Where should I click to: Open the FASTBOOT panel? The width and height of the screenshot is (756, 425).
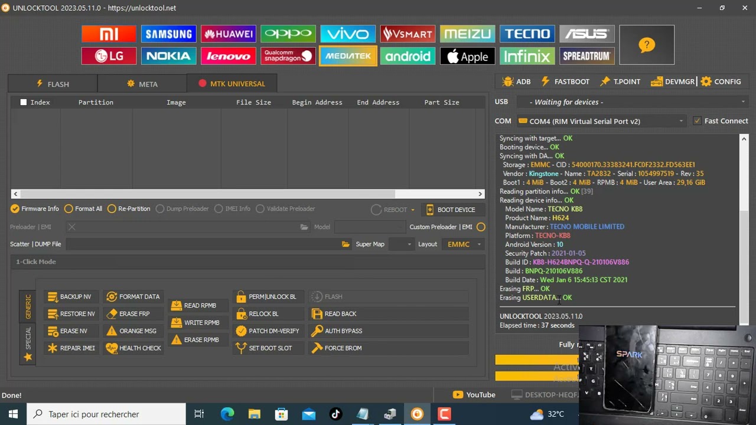pyautogui.click(x=565, y=81)
